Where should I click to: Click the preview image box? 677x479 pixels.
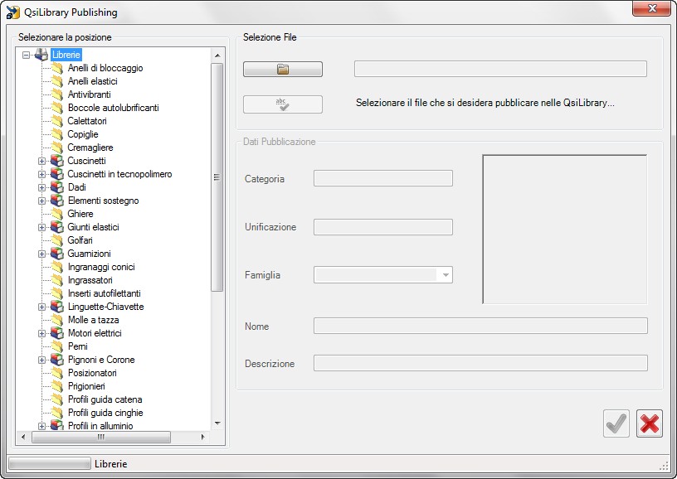click(x=565, y=229)
